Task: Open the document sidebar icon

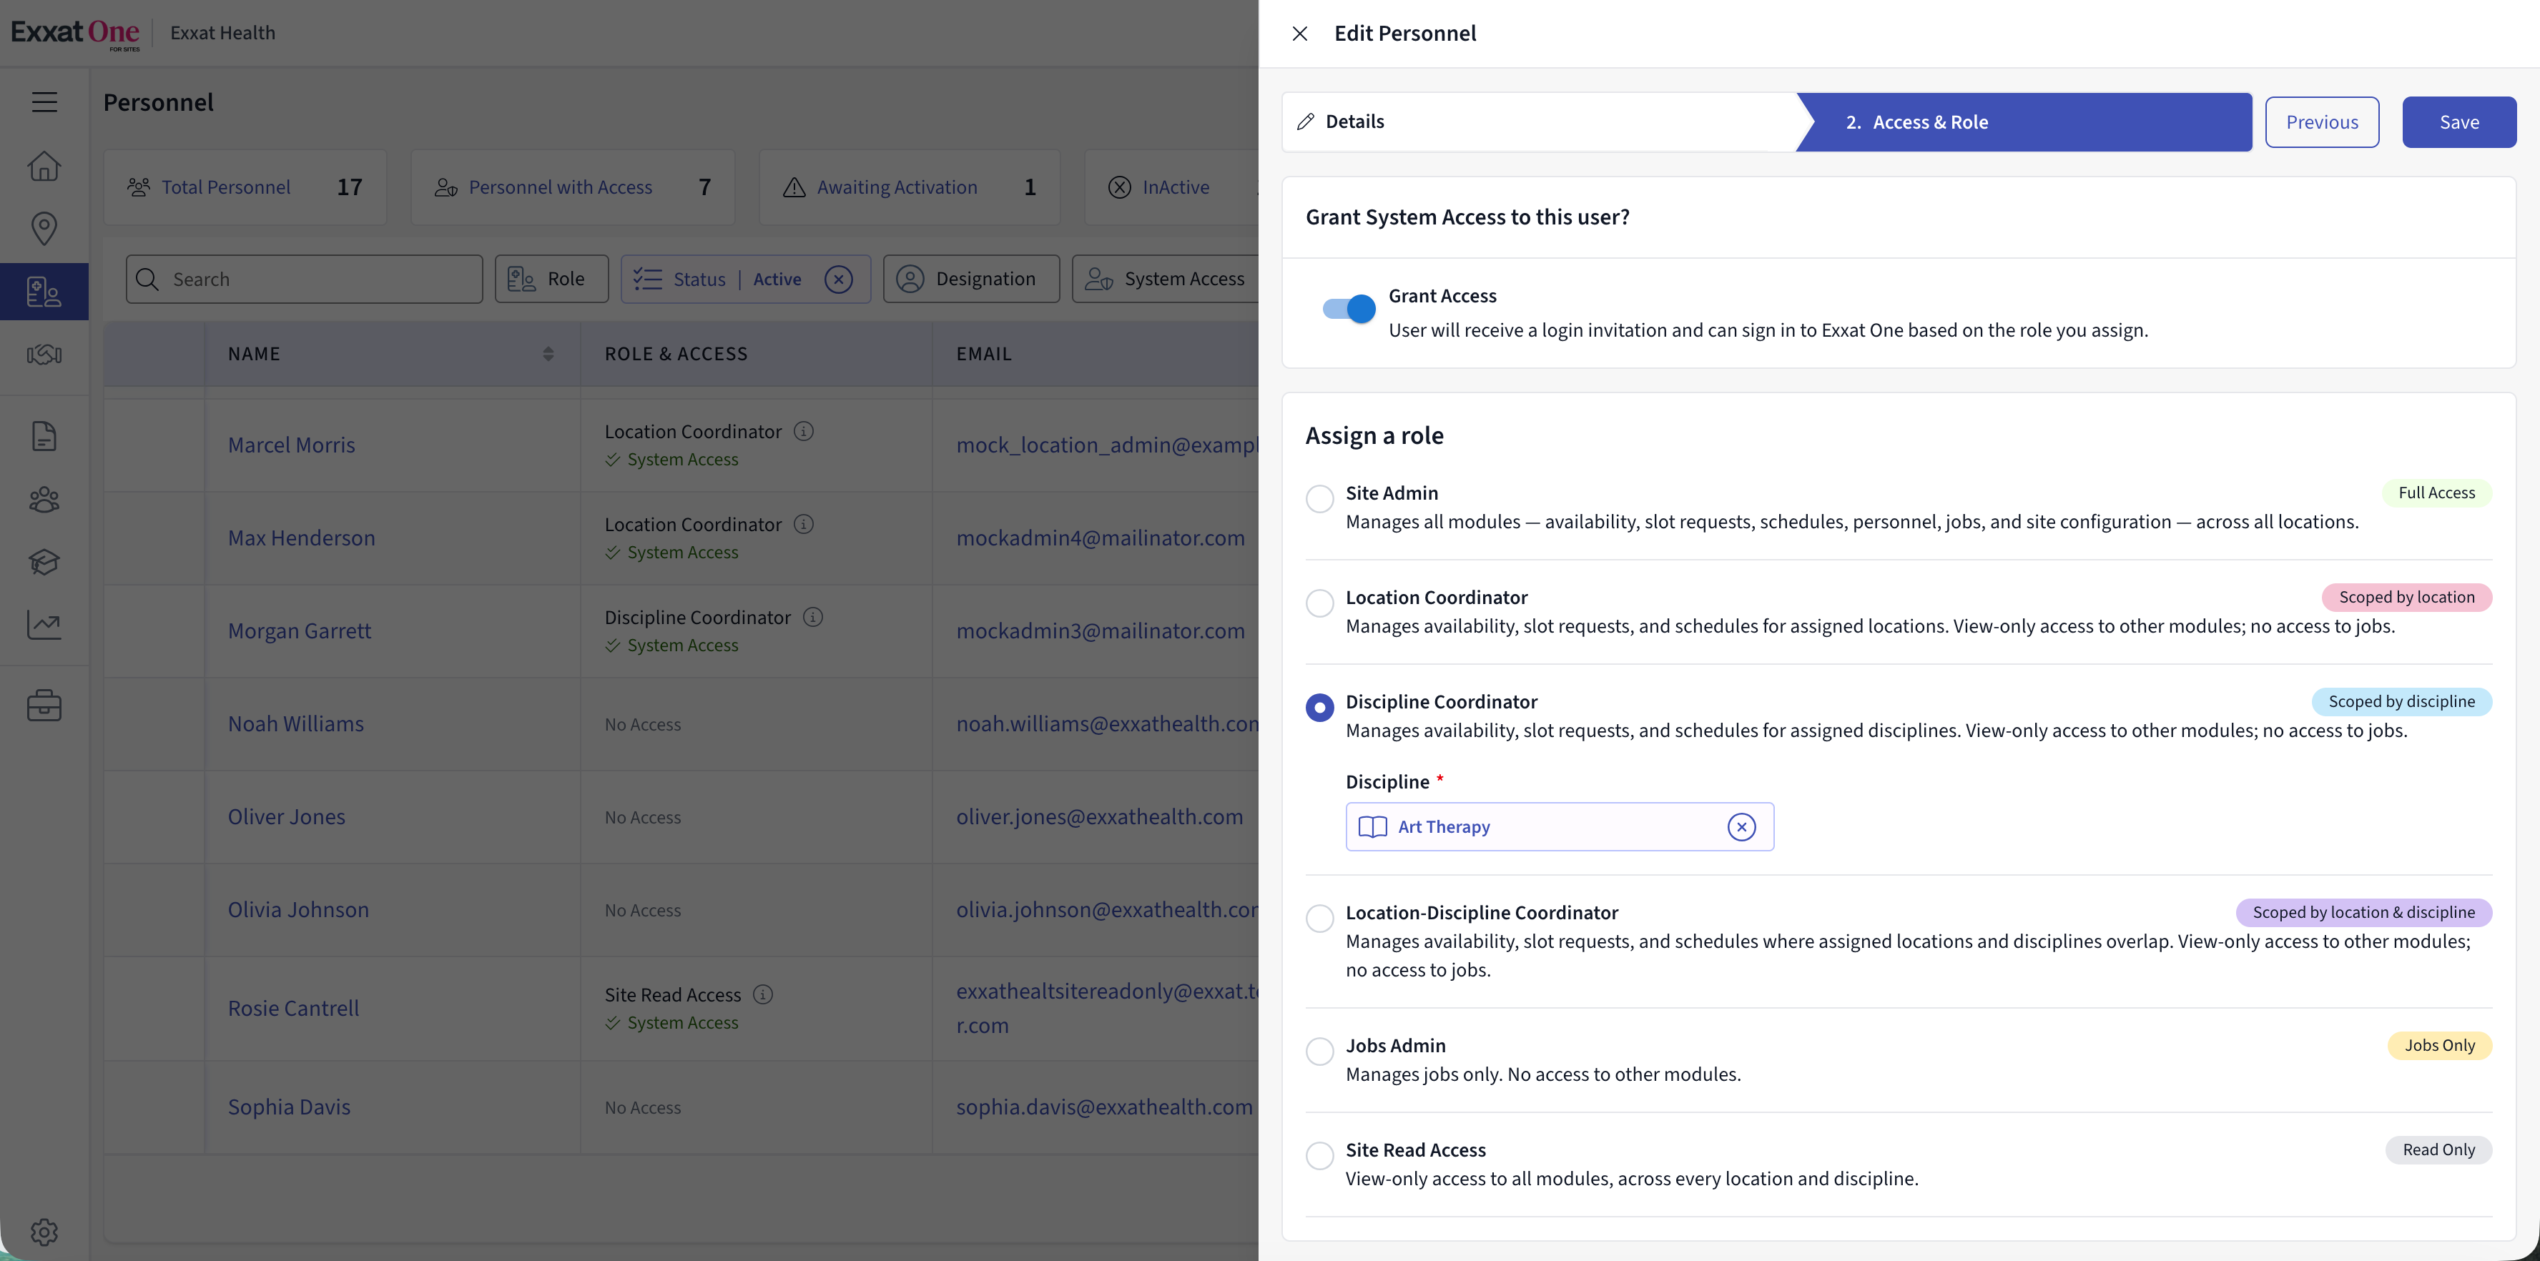Action: pyautogui.click(x=44, y=436)
